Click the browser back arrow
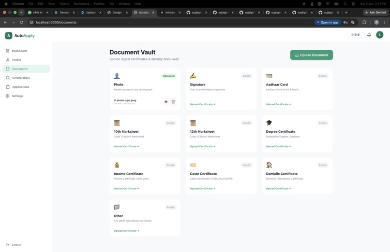The image size is (390, 252). click(x=5, y=22)
